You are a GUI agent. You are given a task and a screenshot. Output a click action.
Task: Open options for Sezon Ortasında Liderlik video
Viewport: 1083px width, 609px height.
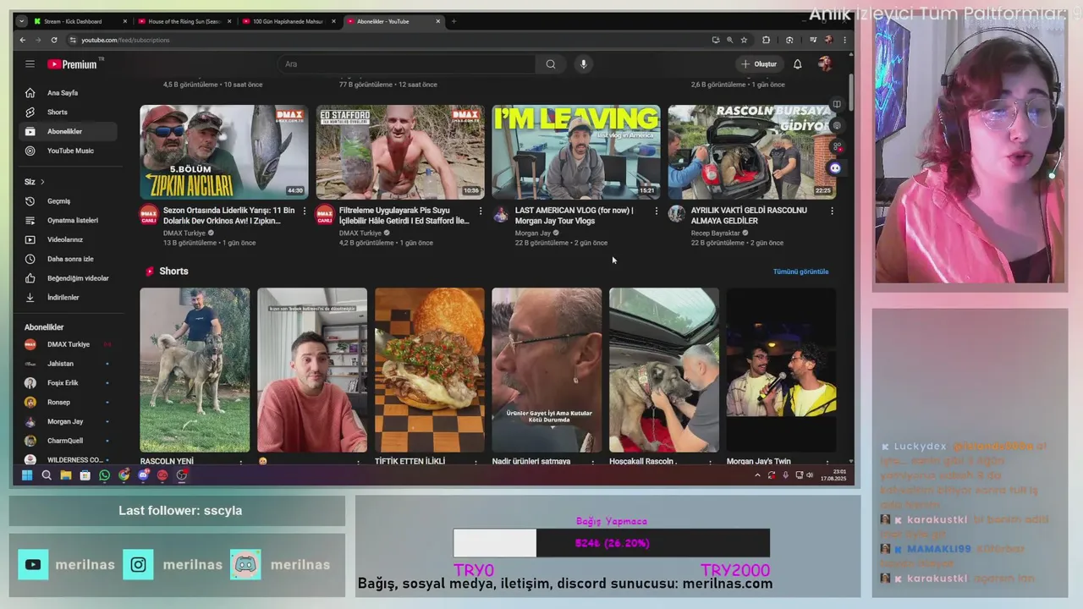coord(305,211)
